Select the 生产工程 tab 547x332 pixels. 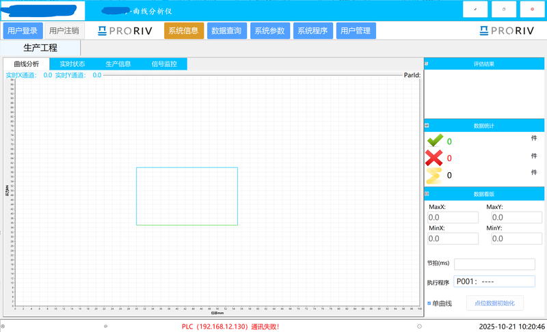click(40, 48)
